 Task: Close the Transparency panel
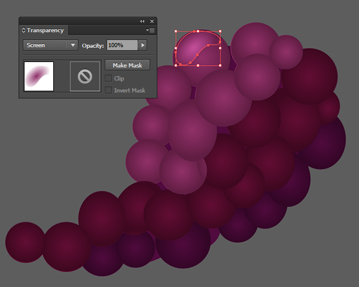152,21
